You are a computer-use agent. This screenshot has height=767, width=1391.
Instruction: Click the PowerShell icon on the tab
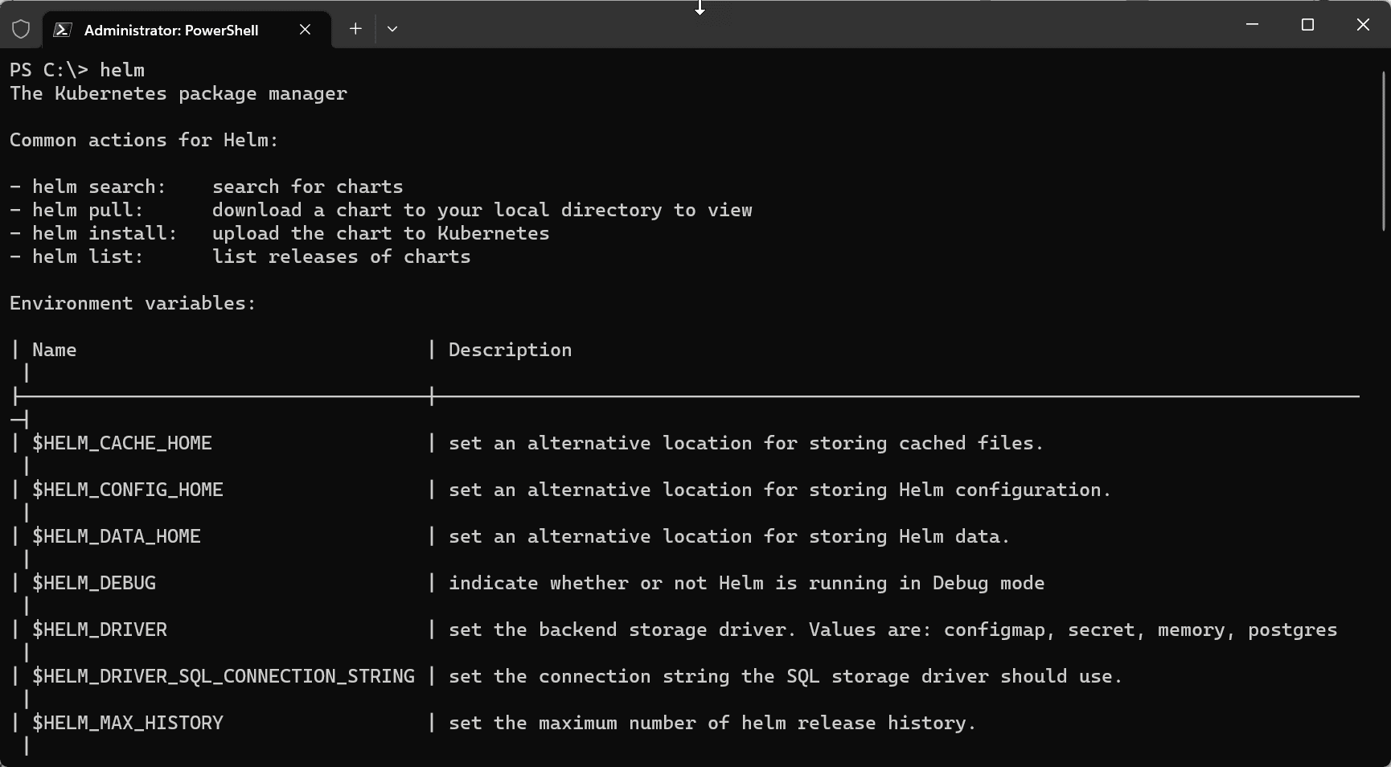(62, 30)
